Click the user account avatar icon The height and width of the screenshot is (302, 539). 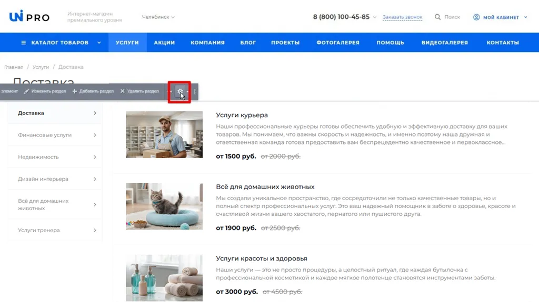(x=476, y=17)
